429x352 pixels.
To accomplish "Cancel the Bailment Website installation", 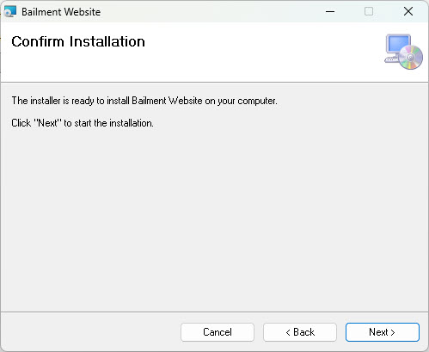I will pos(218,332).
